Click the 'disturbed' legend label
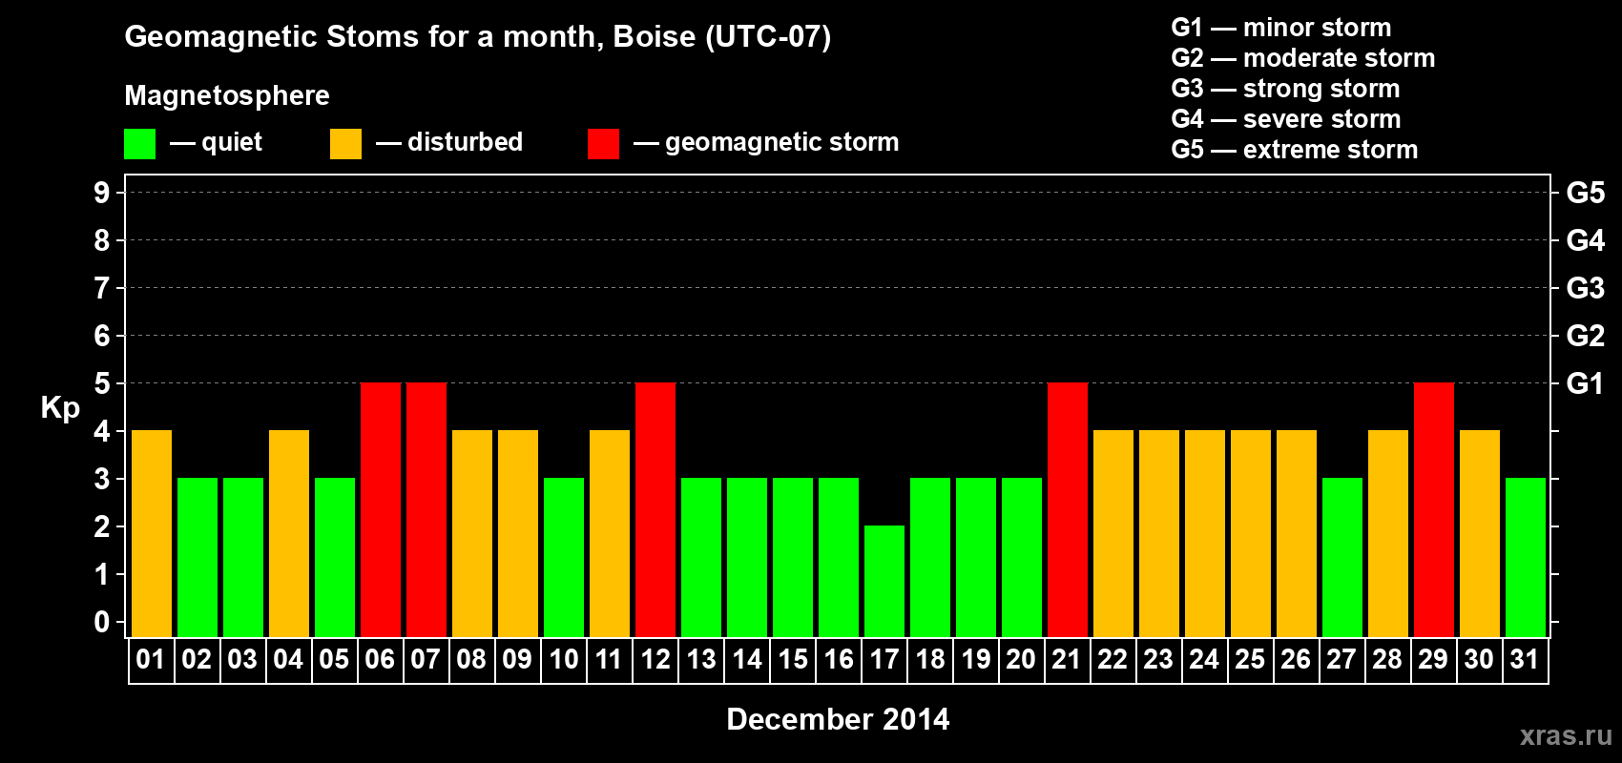Viewport: 1622px width, 763px height. [466, 142]
